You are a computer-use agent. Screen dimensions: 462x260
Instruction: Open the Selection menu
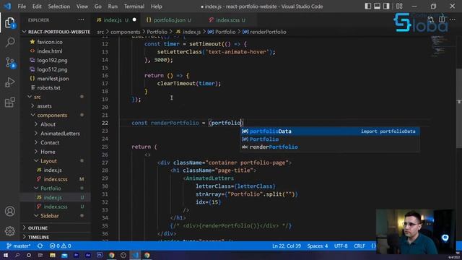[59, 6]
